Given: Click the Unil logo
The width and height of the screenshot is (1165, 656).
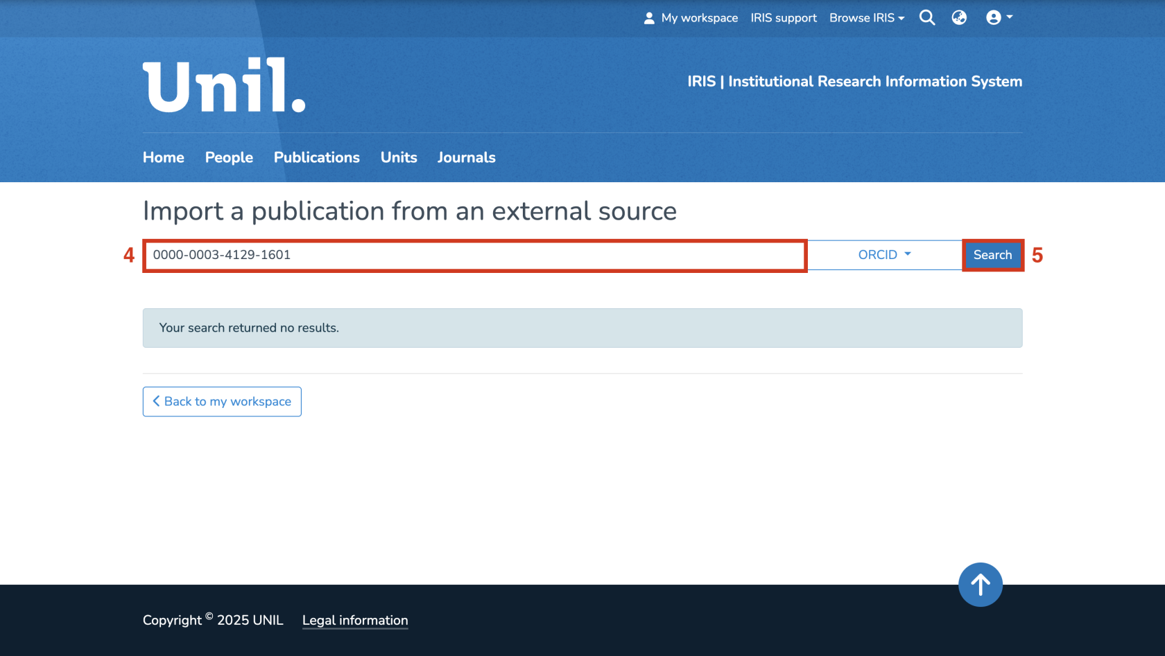Looking at the screenshot, I should (224, 85).
